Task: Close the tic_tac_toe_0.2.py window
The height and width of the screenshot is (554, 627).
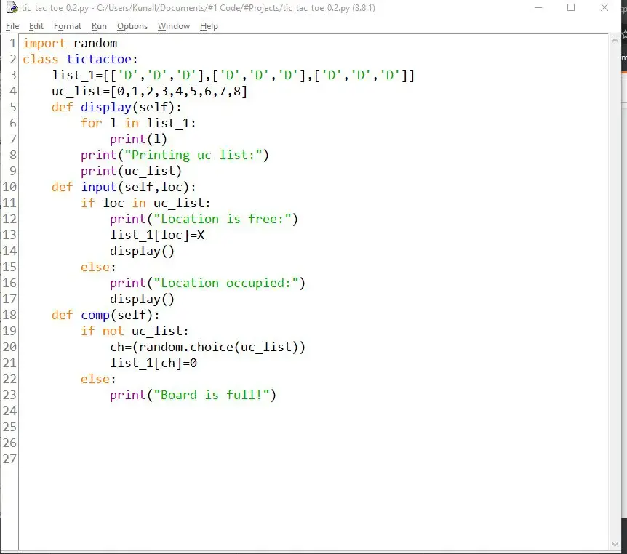Action: click(x=604, y=7)
